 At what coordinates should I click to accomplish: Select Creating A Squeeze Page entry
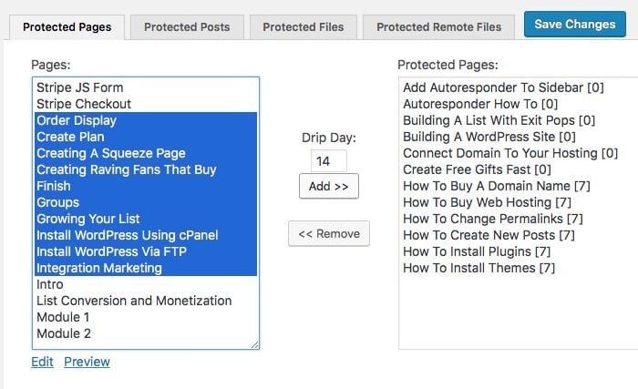coord(147,153)
